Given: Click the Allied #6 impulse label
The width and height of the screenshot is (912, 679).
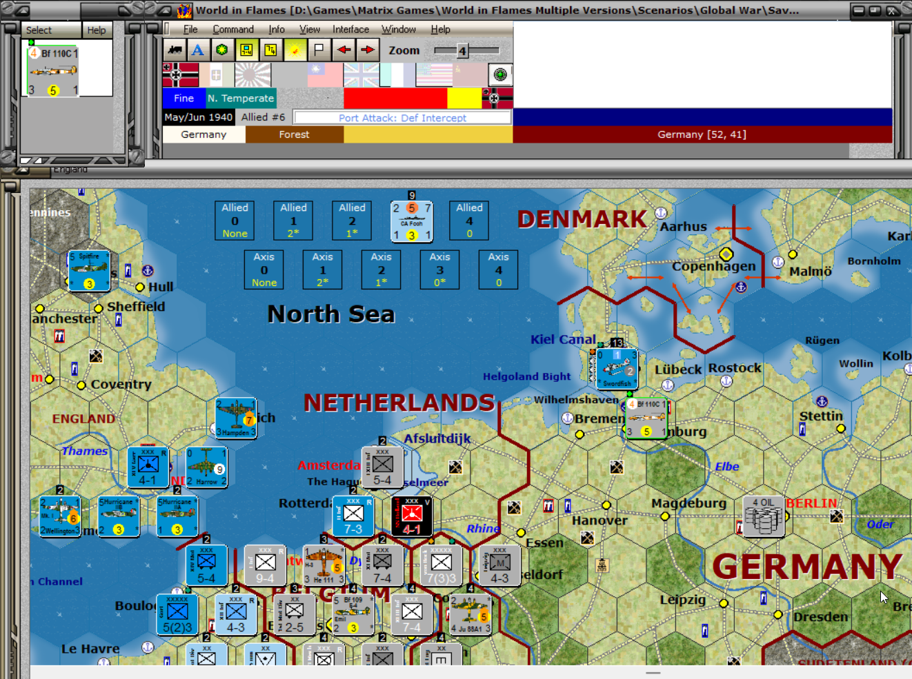Looking at the screenshot, I should click(263, 117).
